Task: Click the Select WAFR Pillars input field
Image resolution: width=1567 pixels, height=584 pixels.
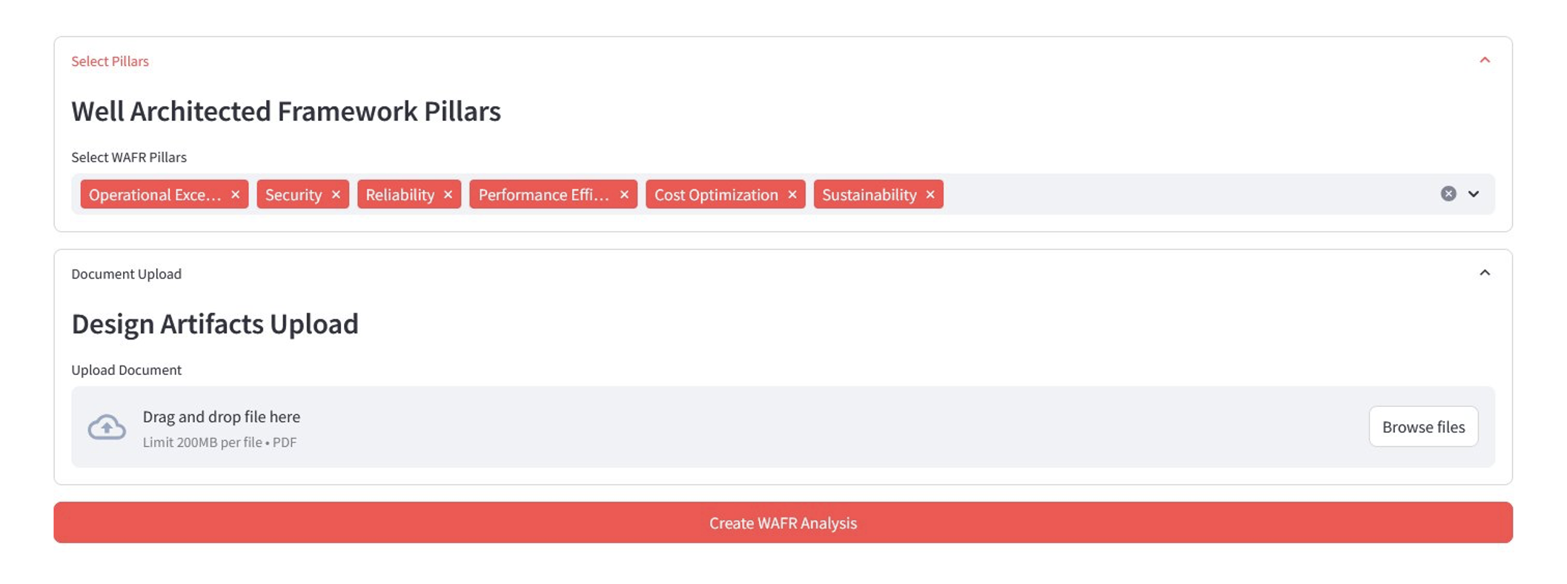Action: (x=1186, y=194)
